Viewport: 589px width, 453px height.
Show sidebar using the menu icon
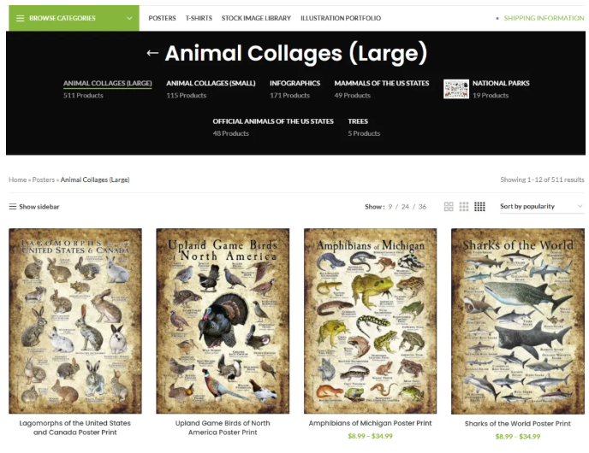pos(13,207)
